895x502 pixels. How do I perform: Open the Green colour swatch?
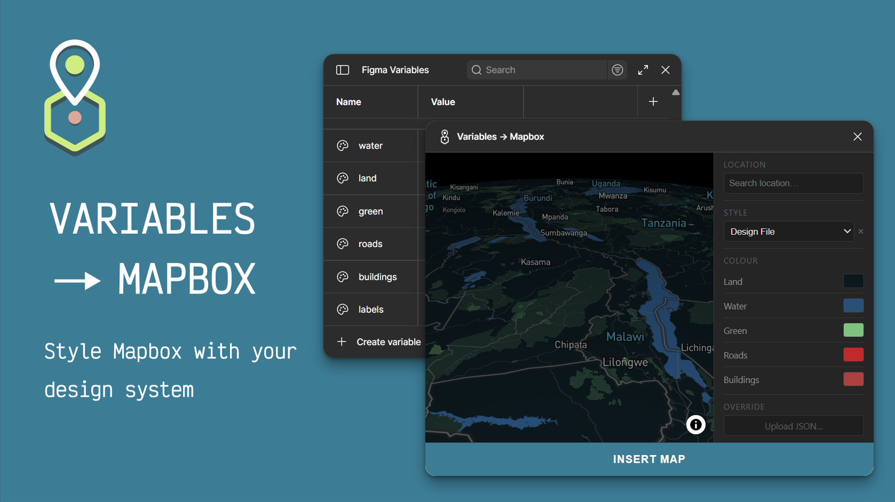click(853, 330)
